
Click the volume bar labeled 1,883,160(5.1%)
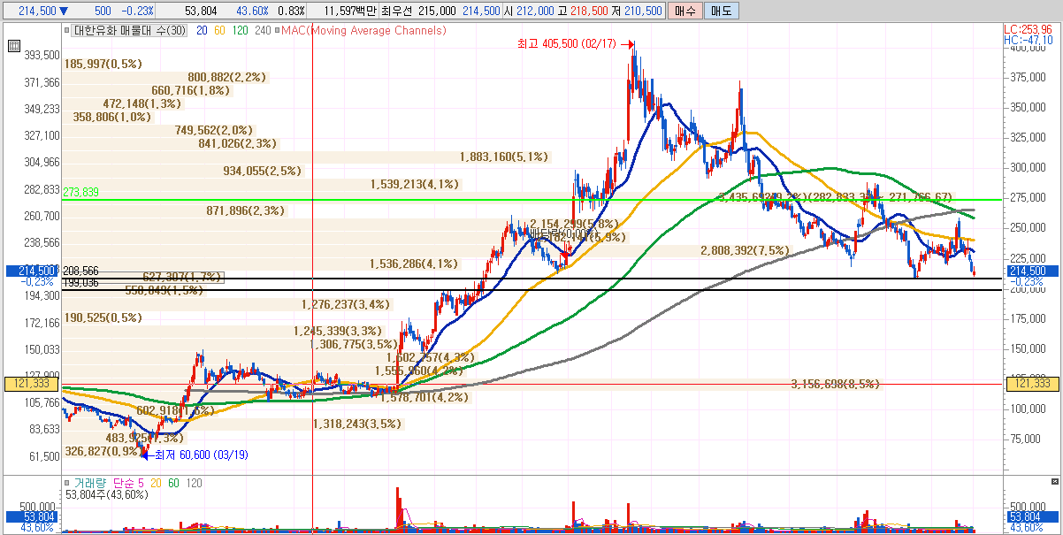click(504, 157)
